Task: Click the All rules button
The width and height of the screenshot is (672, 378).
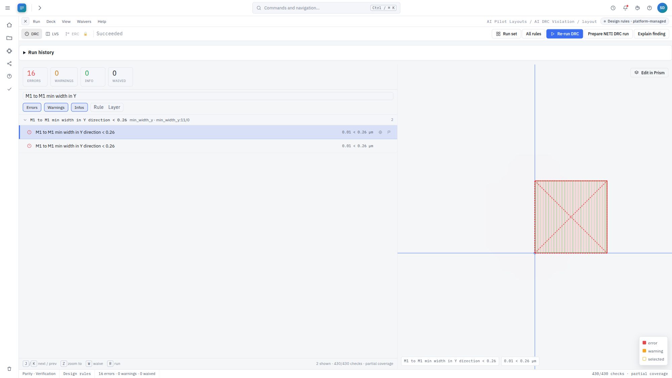Action: (533, 34)
